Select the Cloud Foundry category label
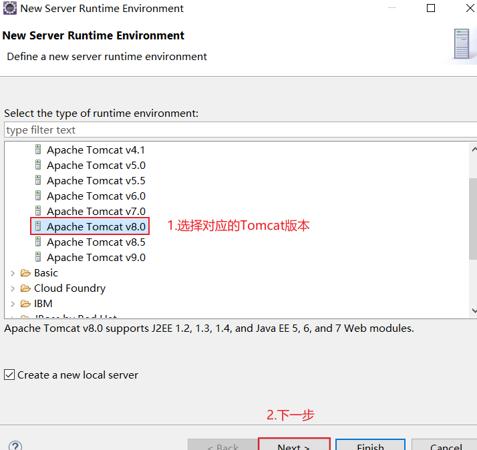477x450 pixels. tap(70, 288)
